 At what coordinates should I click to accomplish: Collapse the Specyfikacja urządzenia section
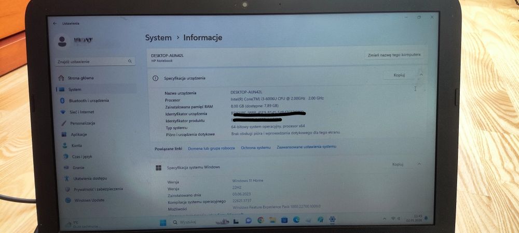pyautogui.click(x=421, y=75)
